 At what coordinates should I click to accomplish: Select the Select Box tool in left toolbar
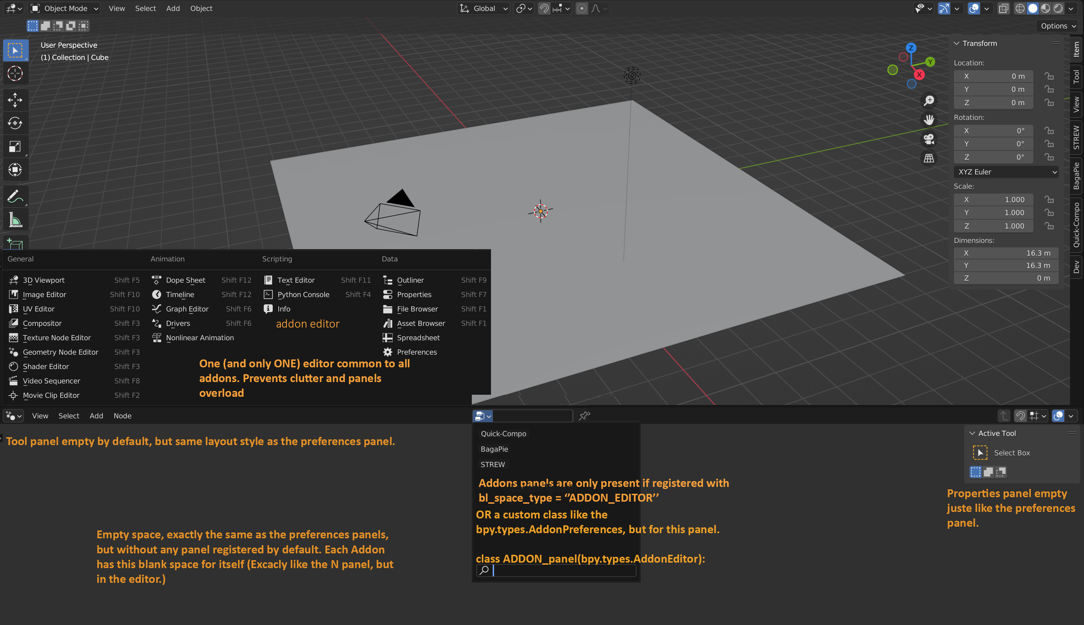pos(15,51)
